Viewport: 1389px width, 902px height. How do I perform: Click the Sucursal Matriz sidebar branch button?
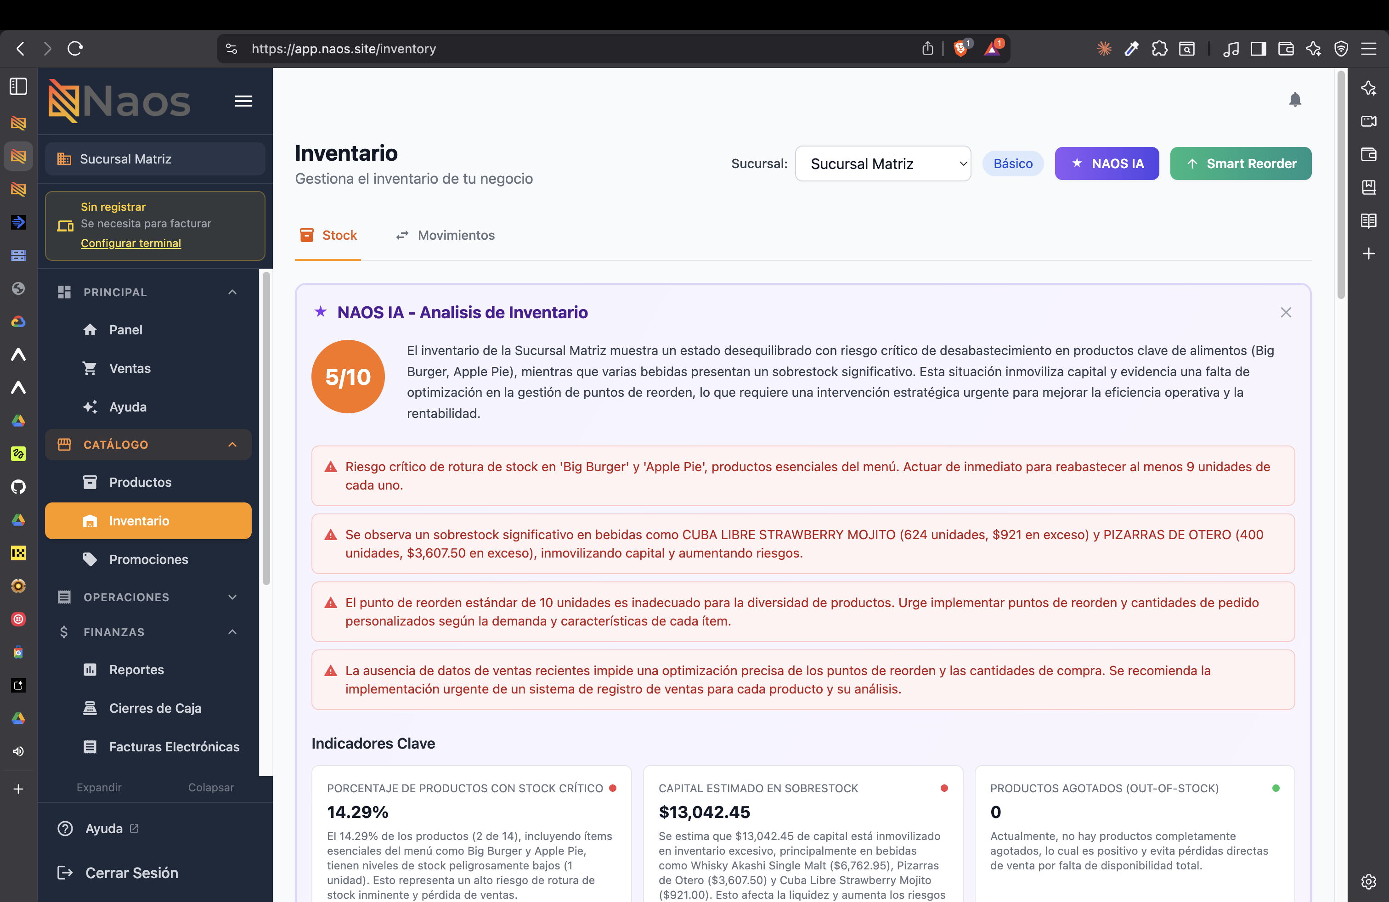click(155, 159)
